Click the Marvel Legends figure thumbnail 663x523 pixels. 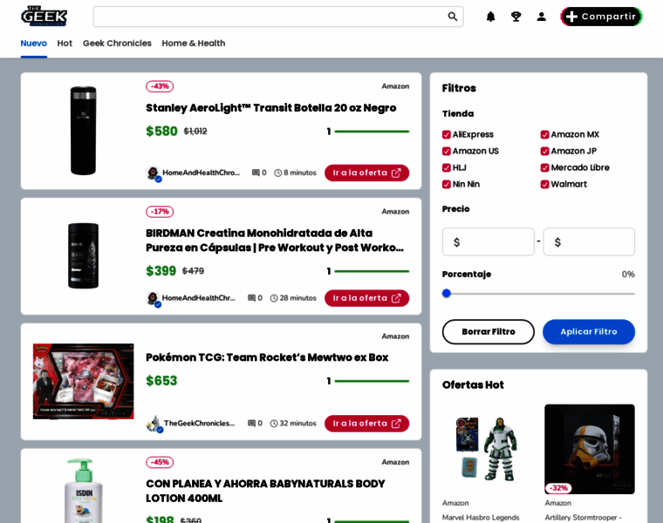pos(488,449)
